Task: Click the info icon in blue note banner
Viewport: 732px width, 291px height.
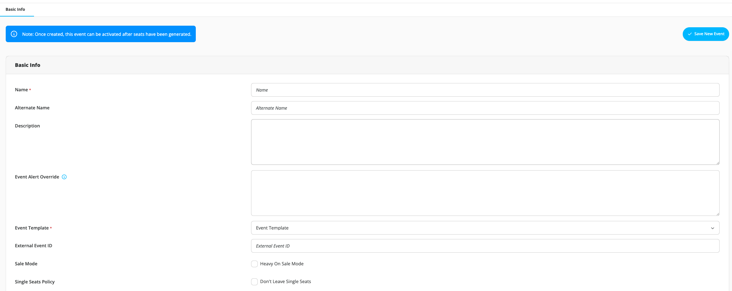Action: (14, 34)
